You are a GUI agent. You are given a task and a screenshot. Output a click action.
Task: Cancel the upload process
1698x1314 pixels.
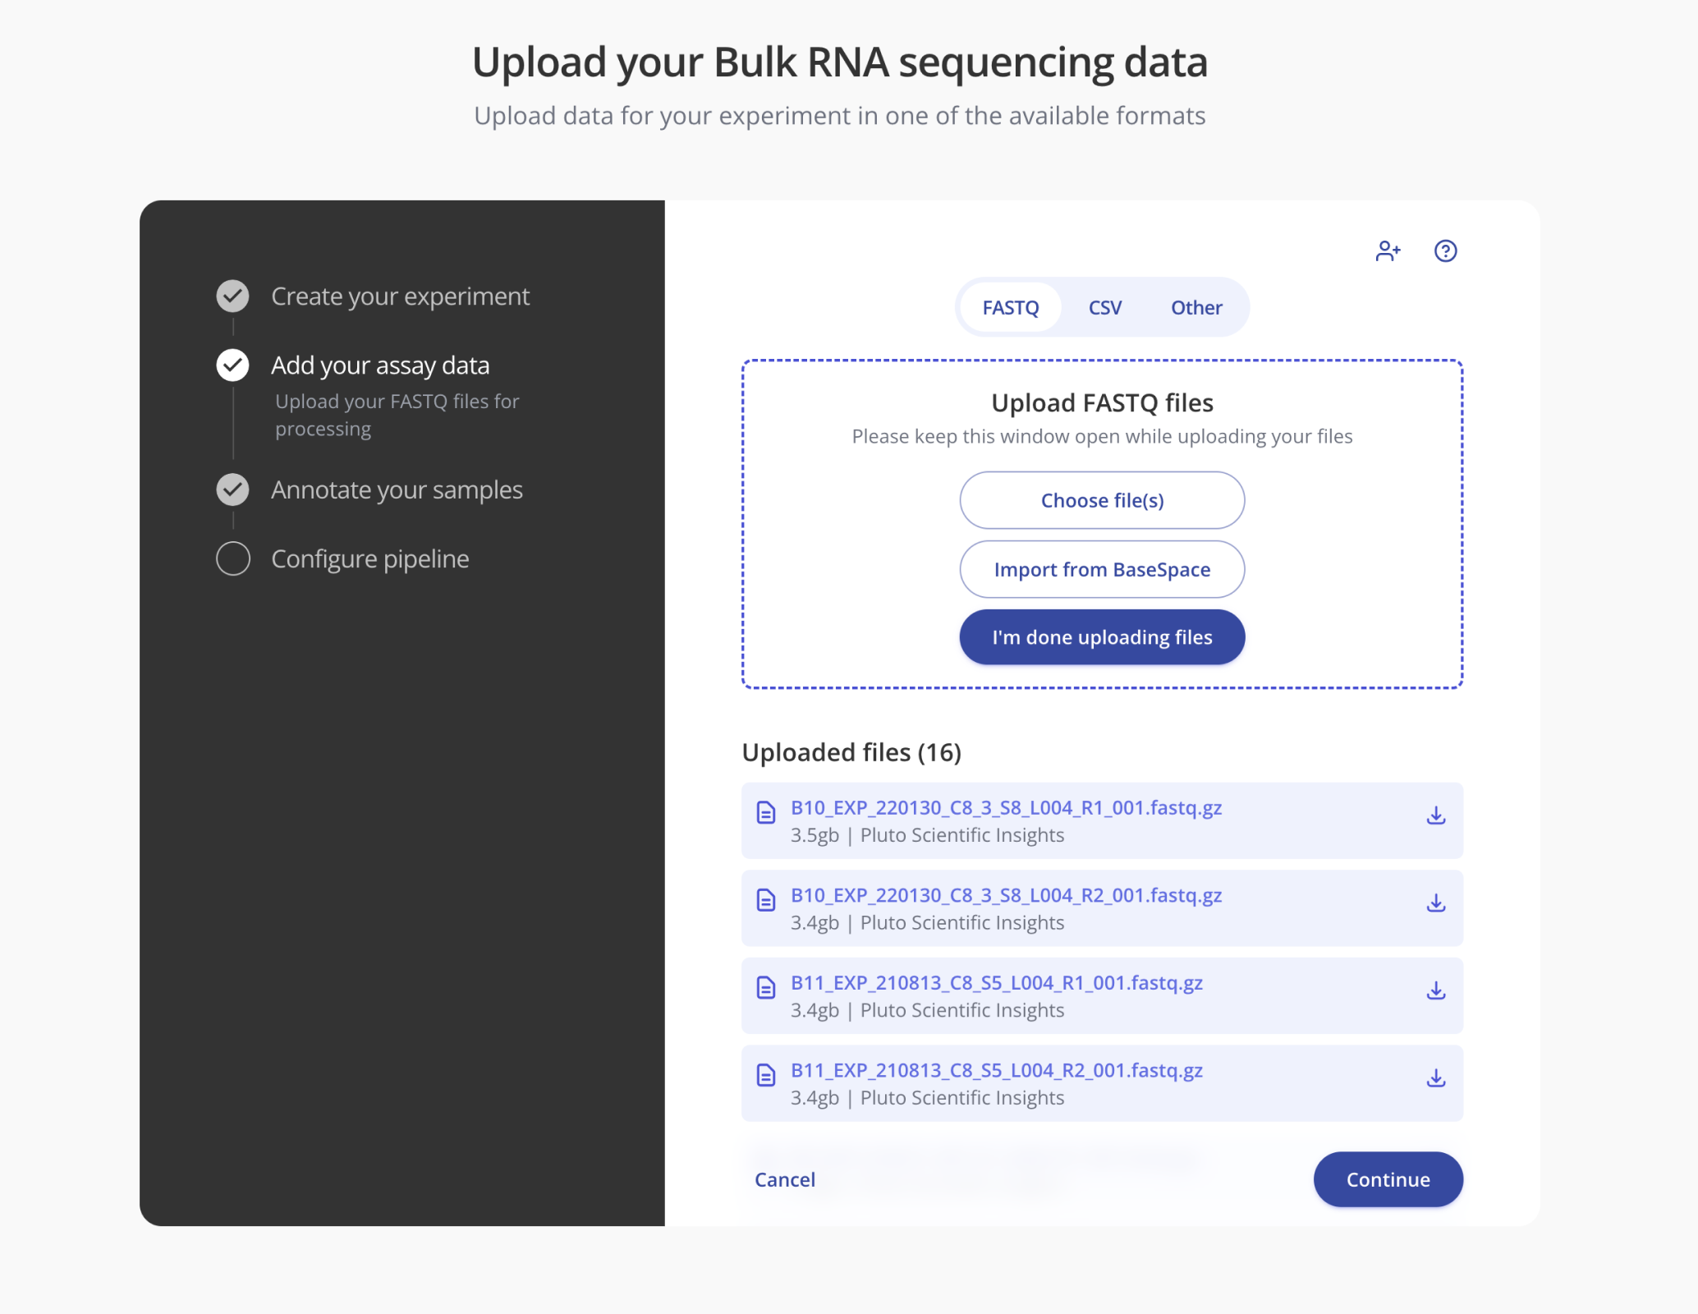(785, 1179)
